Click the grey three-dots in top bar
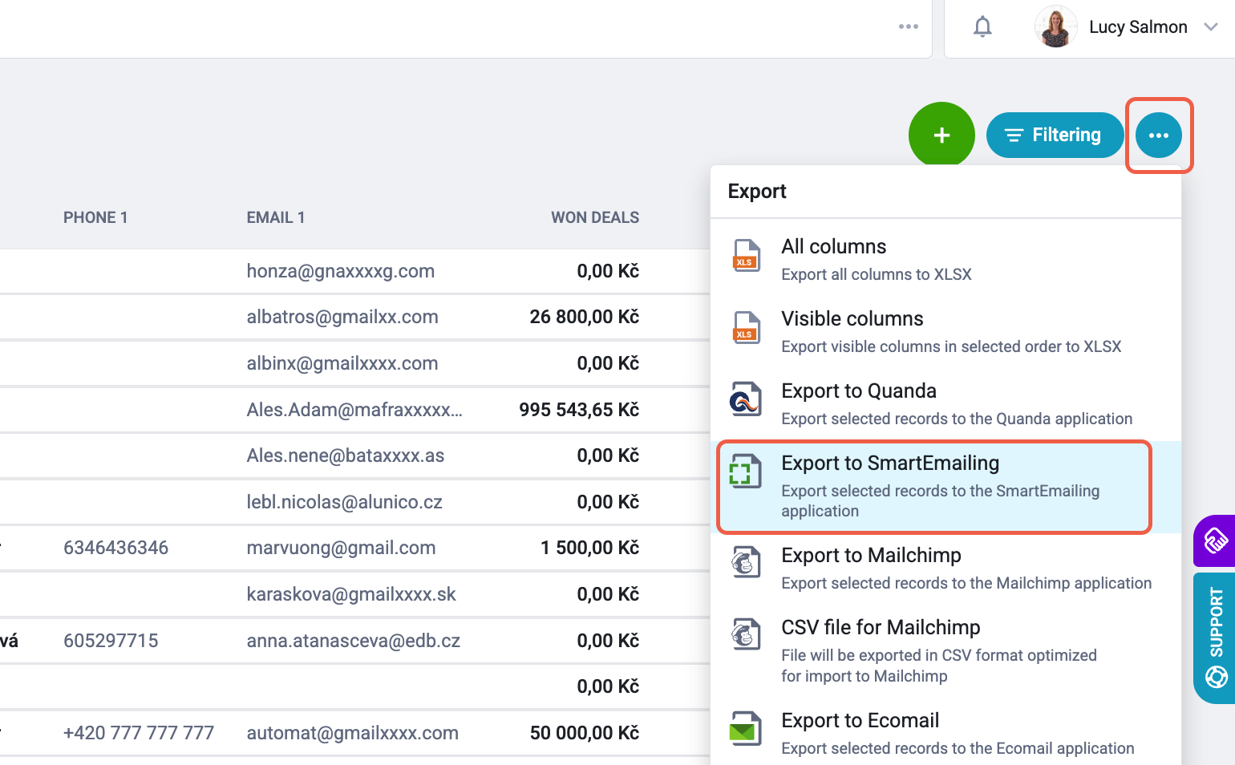Viewport: 1235px width, 765px height. pyautogui.click(x=909, y=26)
